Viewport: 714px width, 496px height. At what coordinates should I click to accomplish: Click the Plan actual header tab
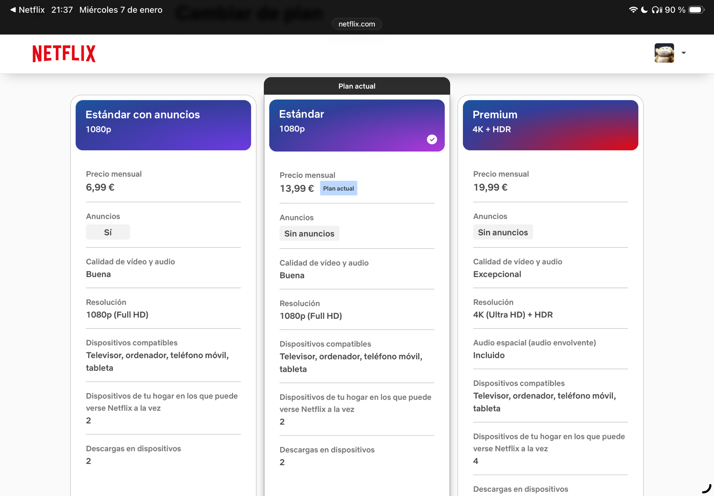pyautogui.click(x=357, y=86)
